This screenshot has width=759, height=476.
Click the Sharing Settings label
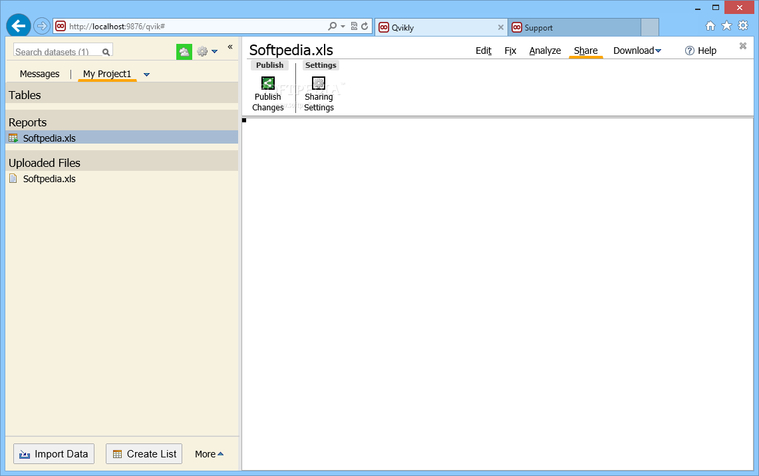pos(319,102)
